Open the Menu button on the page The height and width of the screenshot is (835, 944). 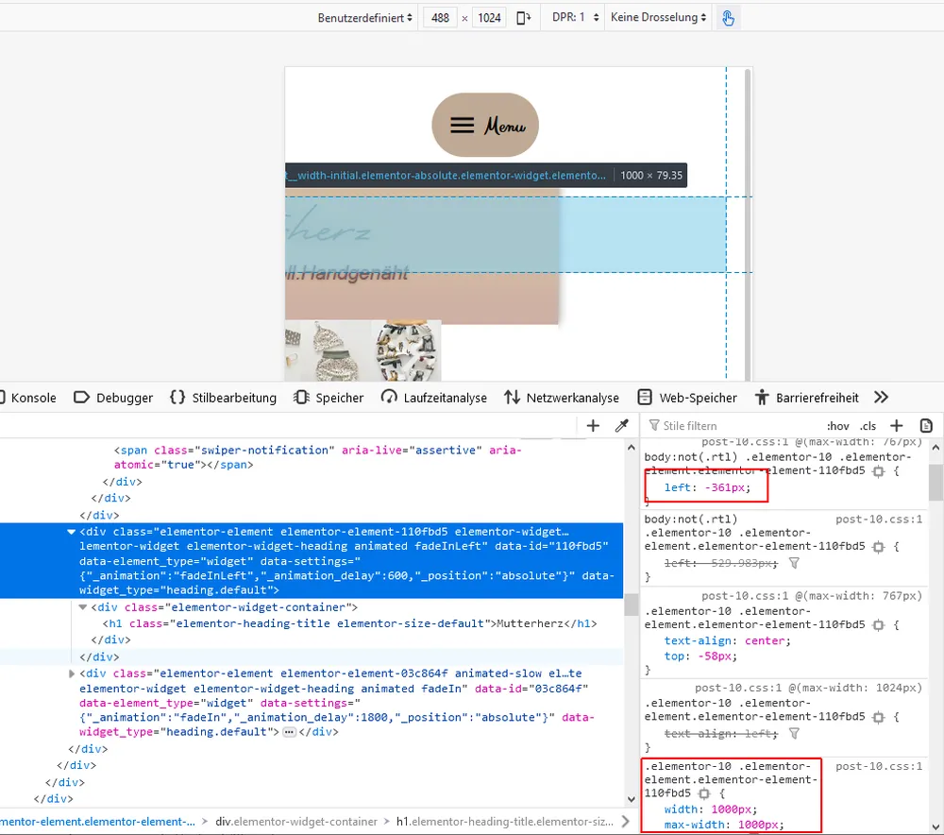coord(485,125)
